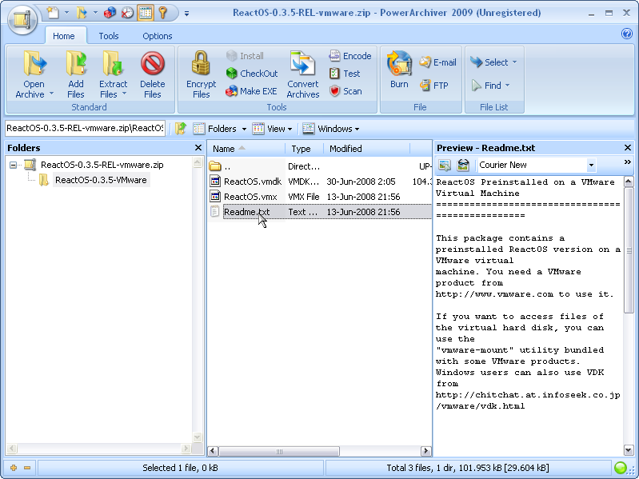
Task: Open the Find dropdown in File List
Action: pyautogui.click(x=491, y=85)
